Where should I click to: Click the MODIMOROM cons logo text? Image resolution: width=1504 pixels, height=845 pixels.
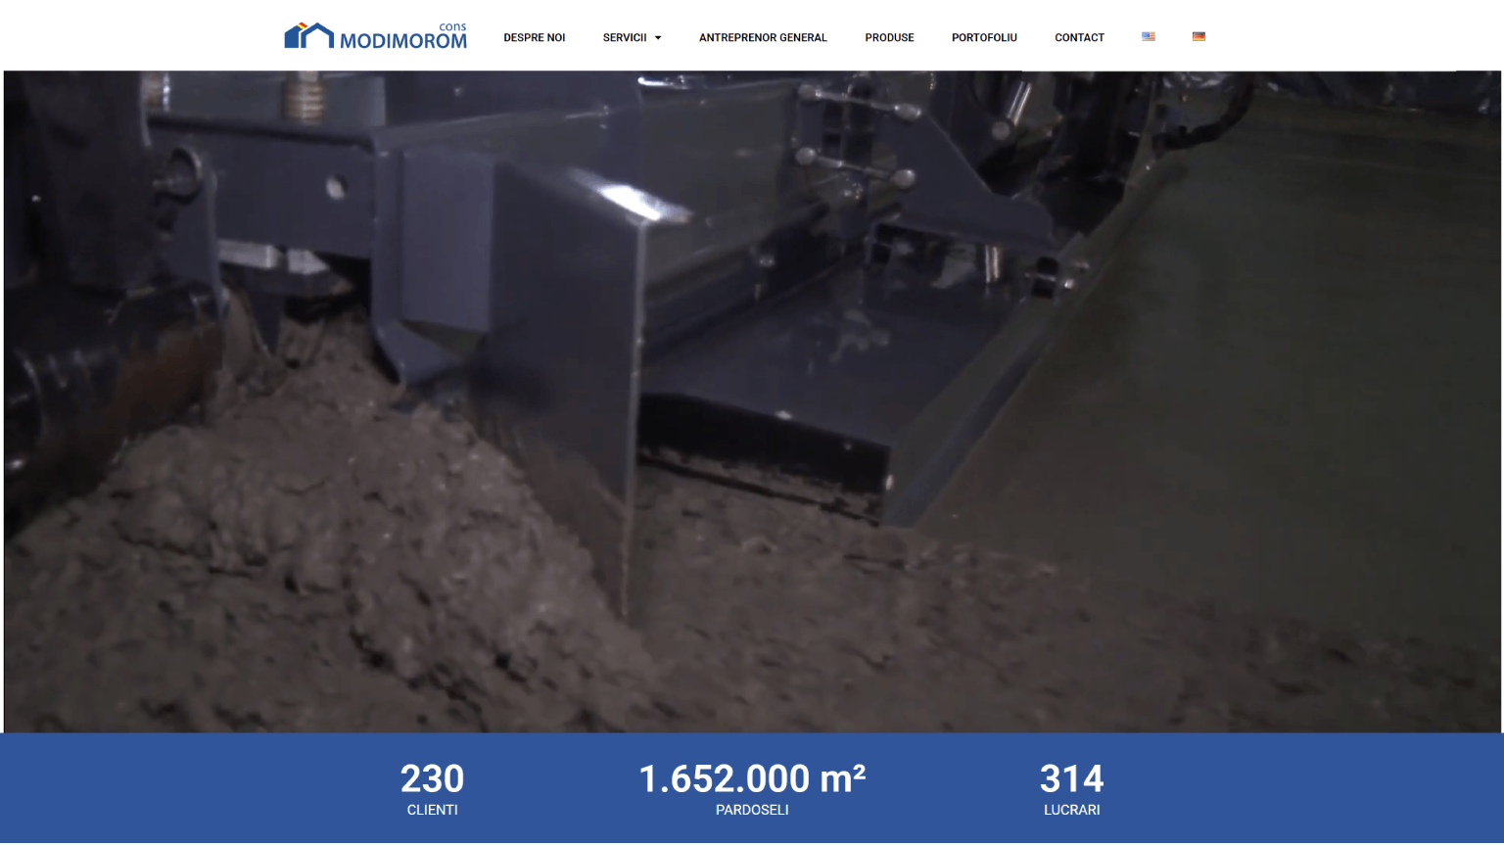(x=403, y=40)
